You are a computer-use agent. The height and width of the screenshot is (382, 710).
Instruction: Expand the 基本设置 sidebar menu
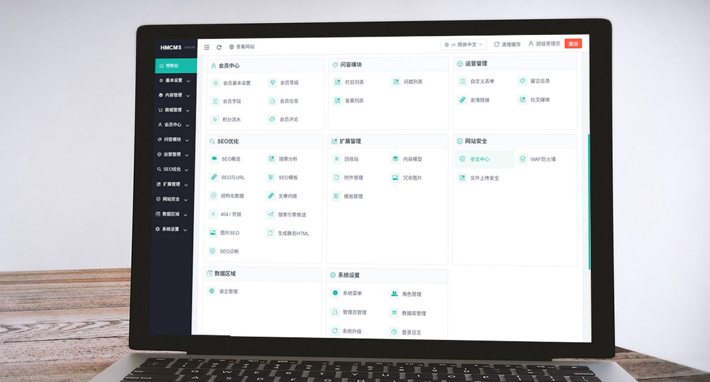point(175,80)
